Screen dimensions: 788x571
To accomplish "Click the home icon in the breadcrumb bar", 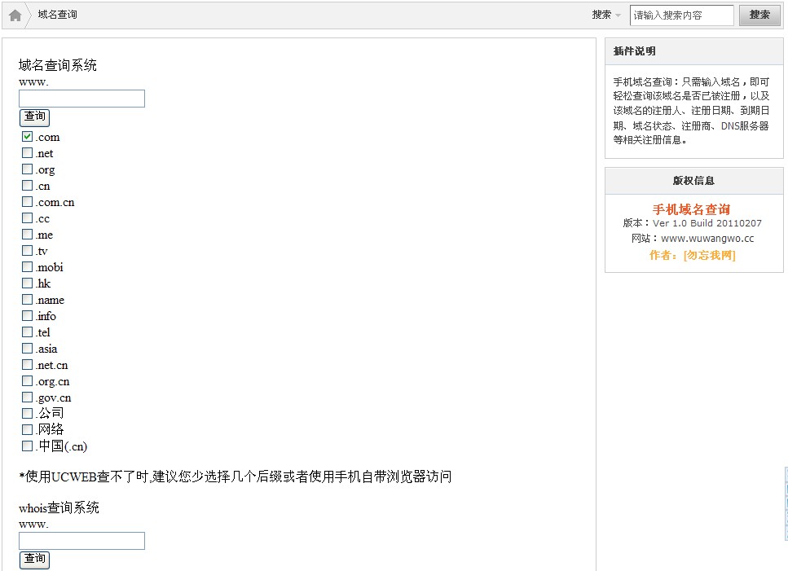I will pyautogui.click(x=14, y=14).
